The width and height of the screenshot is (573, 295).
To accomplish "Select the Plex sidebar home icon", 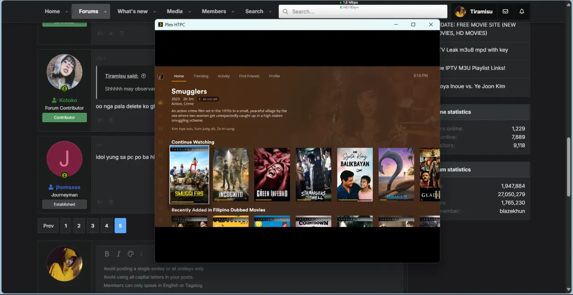I will click(x=161, y=103).
